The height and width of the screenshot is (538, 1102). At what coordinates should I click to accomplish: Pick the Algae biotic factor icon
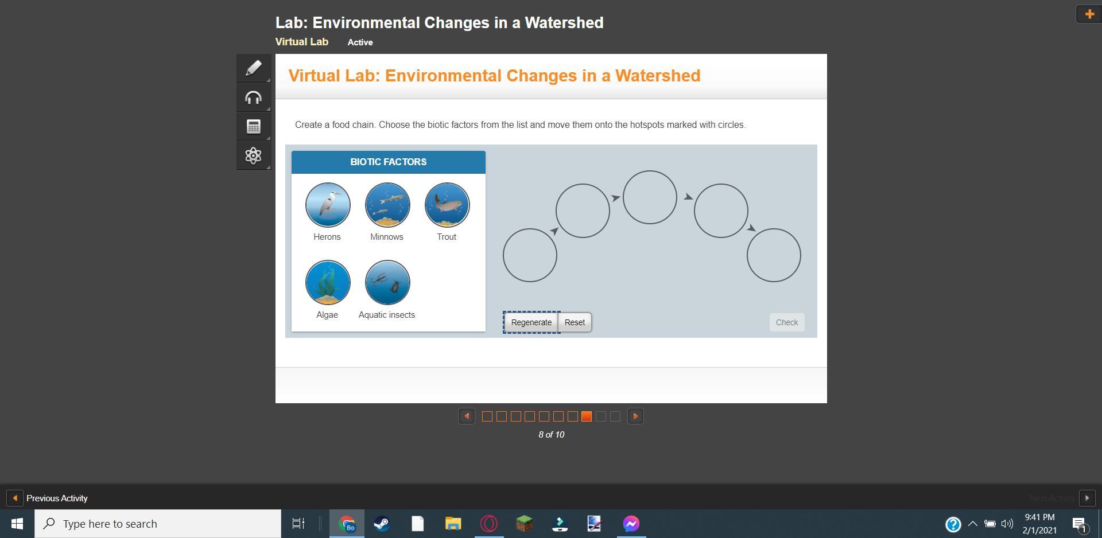[328, 283]
